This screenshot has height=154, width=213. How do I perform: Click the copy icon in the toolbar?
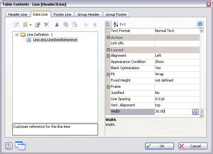coord(66,24)
